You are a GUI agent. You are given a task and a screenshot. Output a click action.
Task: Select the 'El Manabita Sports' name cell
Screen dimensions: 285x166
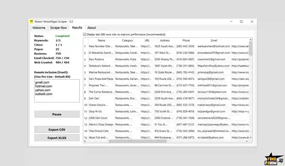[x=101, y=53]
